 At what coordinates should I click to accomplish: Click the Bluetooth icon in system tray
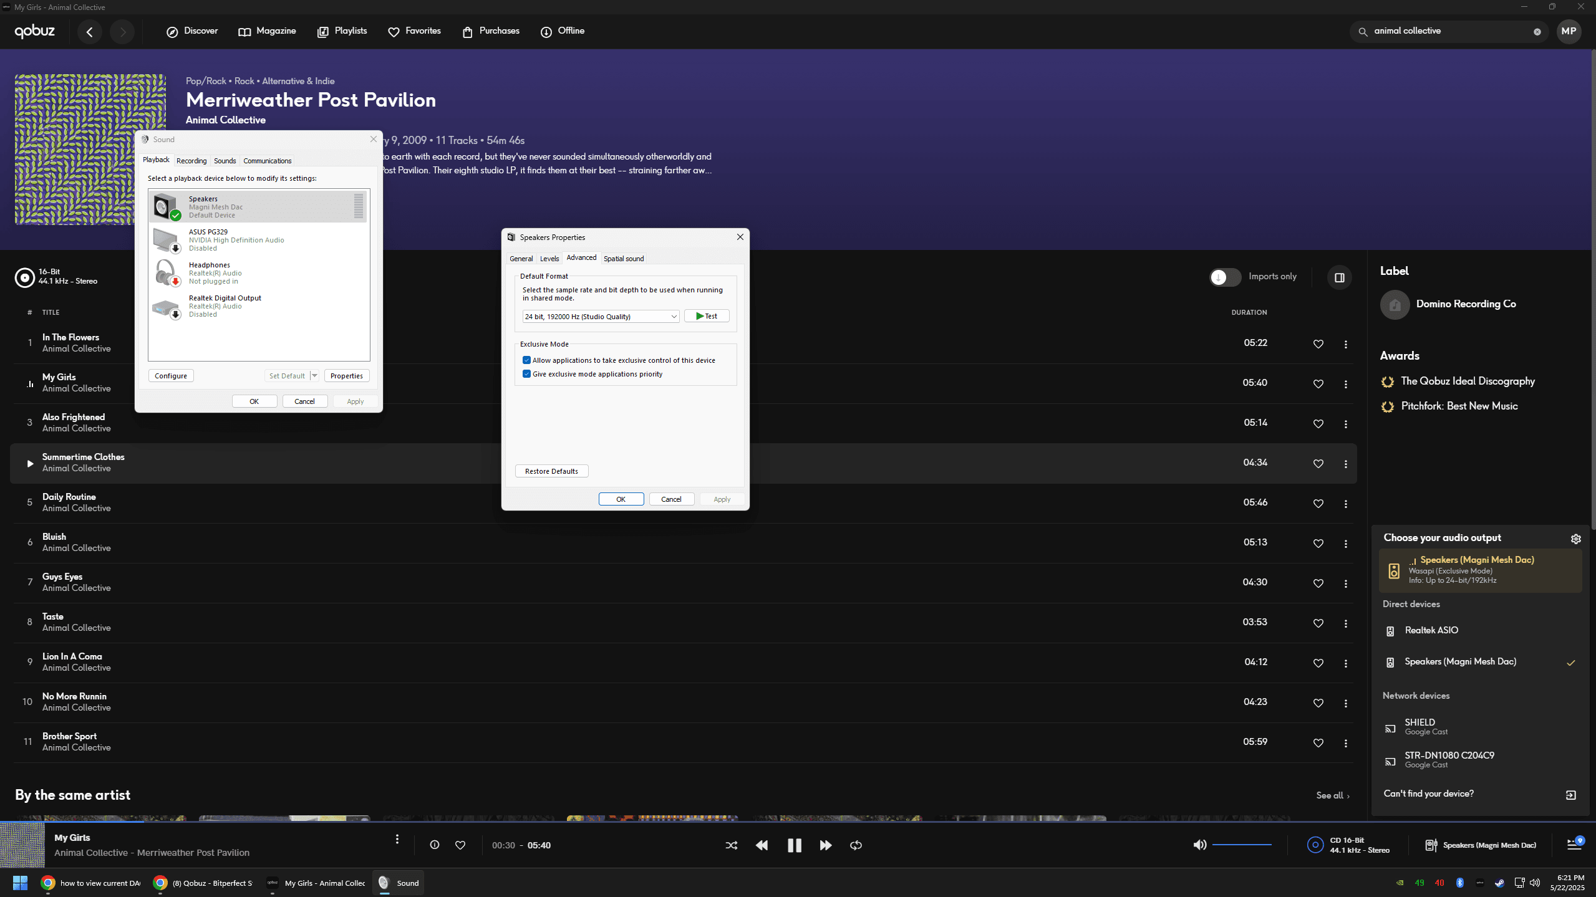pyautogui.click(x=1459, y=883)
